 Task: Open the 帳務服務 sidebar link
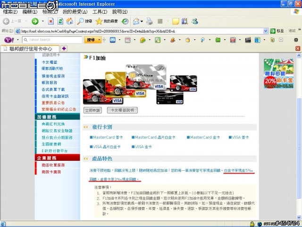(x=49, y=83)
